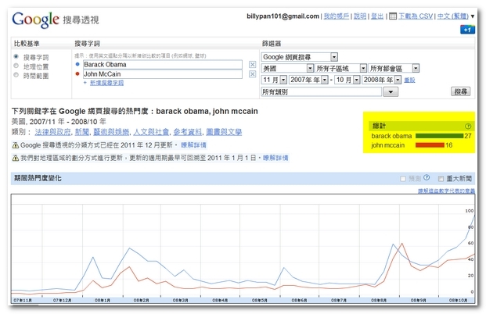Viewport: 486px width, 314px height.
Task: Click the 08年2月 timeline label
Action: [142, 300]
